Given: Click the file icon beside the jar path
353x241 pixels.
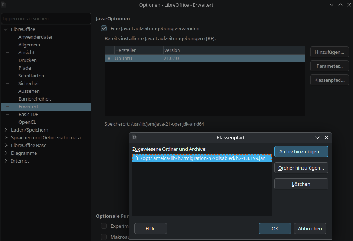Looking at the screenshot, I should (136, 158).
